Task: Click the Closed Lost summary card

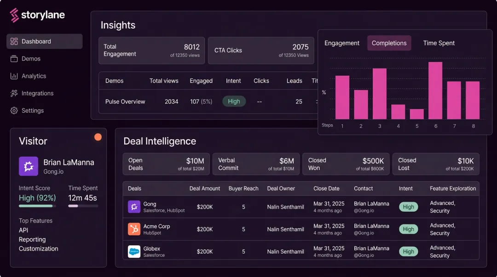Action: (x=436, y=164)
